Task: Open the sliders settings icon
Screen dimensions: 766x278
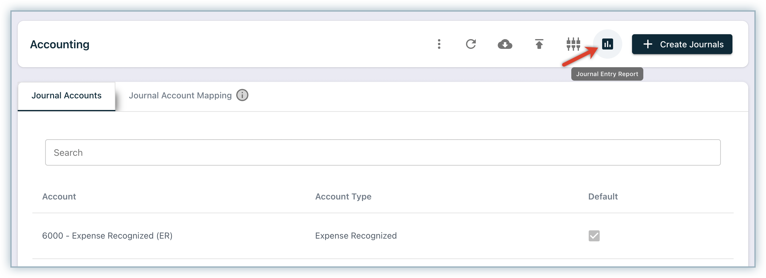Action: [573, 44]
